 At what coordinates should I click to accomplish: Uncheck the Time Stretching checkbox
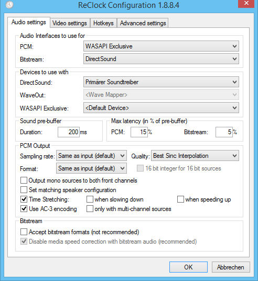pyautogui.click(x=24, y=199)
